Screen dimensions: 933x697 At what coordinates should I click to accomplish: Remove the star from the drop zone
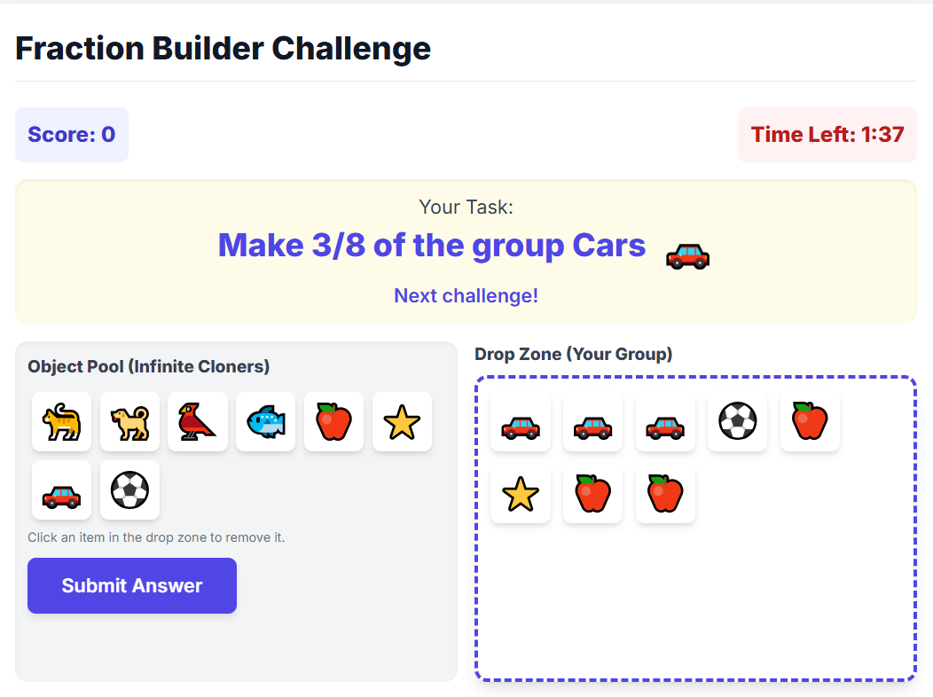point(521,494)
